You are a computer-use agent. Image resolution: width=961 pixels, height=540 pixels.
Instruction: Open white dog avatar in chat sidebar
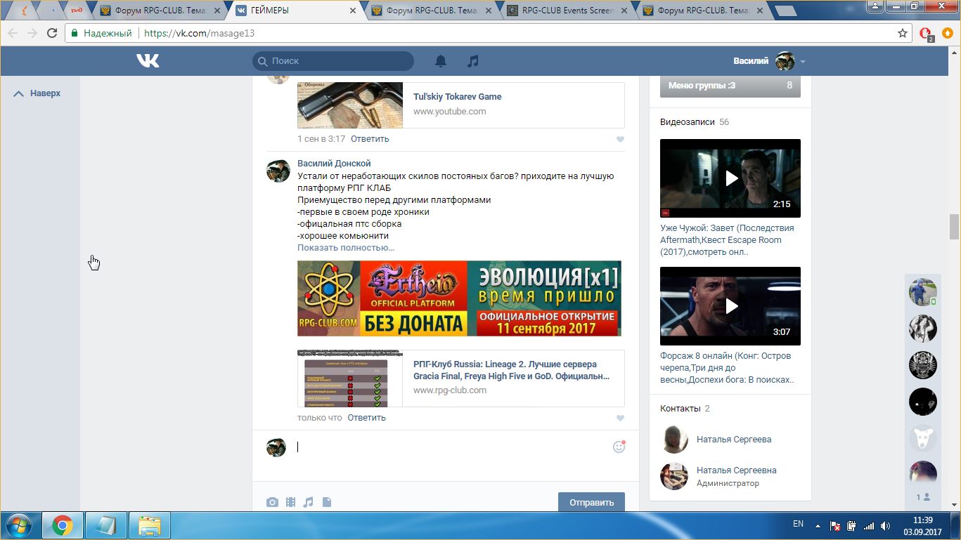click(x=923, y=437)
